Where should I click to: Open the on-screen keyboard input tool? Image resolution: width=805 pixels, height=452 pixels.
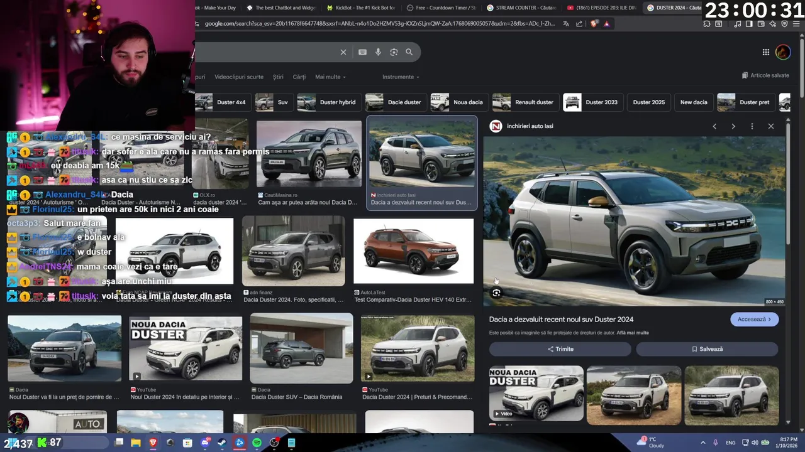(362, 52)
